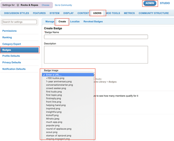This screenshot has width=174, height=141.
Task: Select inqmind.png option
Action: pyautogui.click(x=68, y=108)
